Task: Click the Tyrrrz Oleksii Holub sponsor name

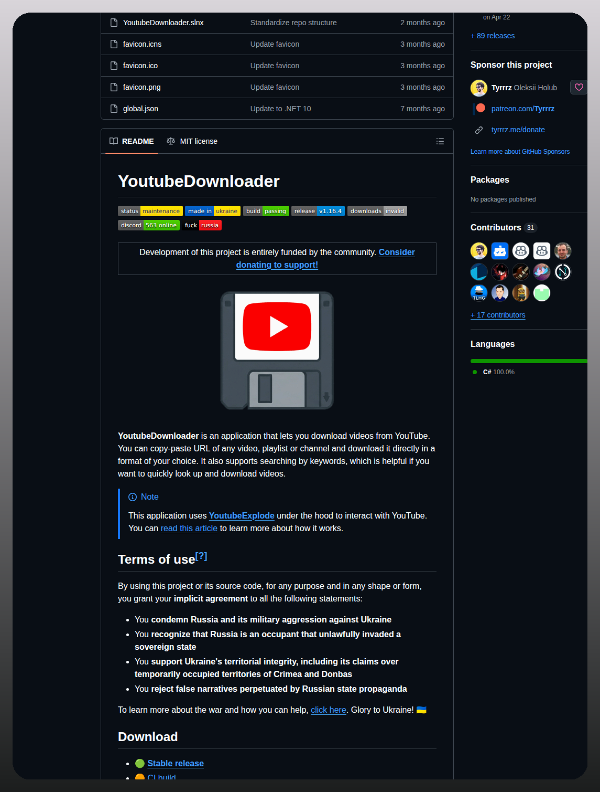Action: (524, 88)
